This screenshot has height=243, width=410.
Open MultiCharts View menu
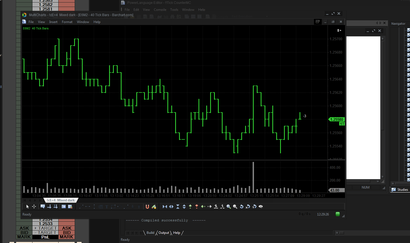click(41, 22)
